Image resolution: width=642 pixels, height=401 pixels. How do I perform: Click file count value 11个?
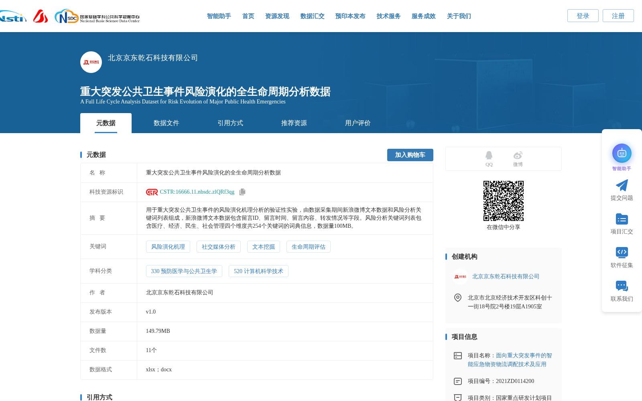[151, 350]
